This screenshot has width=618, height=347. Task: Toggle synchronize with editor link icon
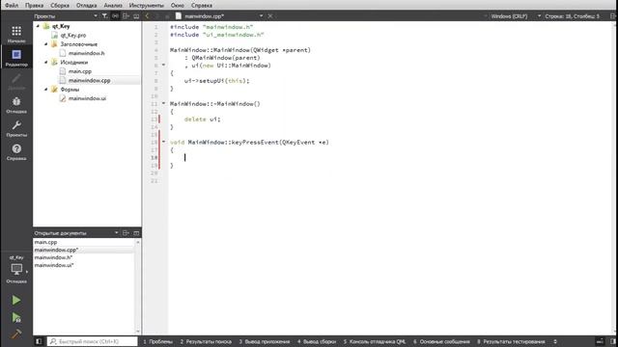115,16
